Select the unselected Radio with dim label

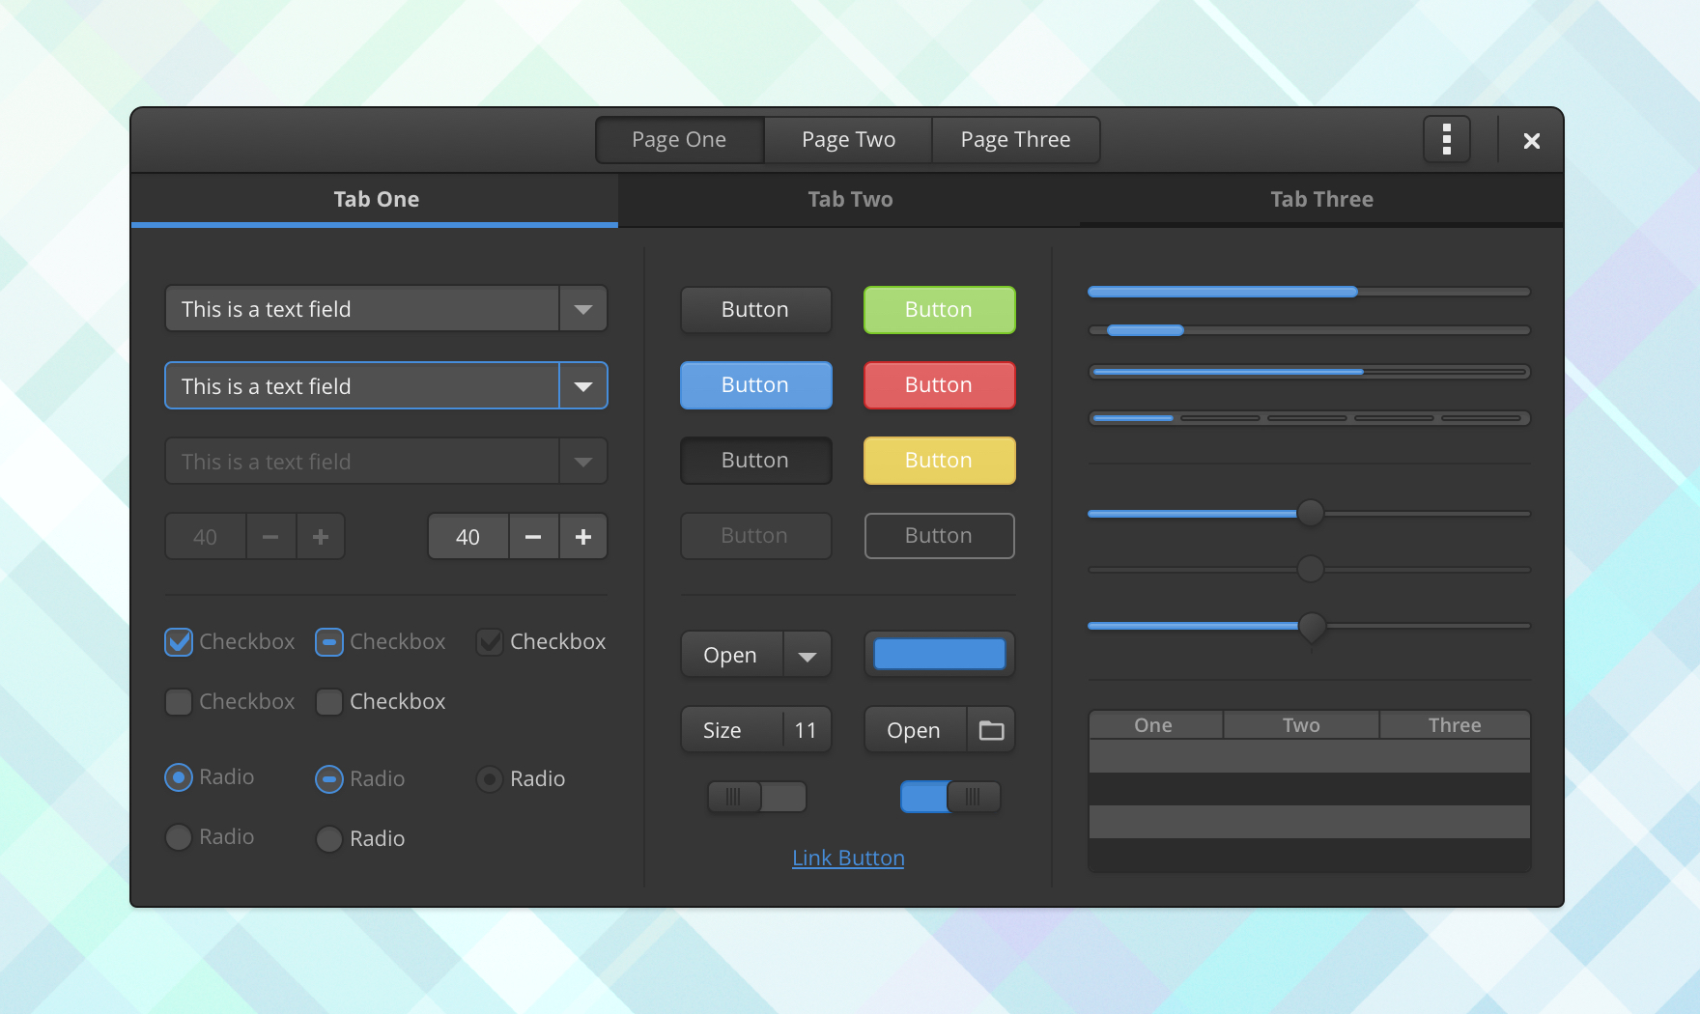click(179, 837)
